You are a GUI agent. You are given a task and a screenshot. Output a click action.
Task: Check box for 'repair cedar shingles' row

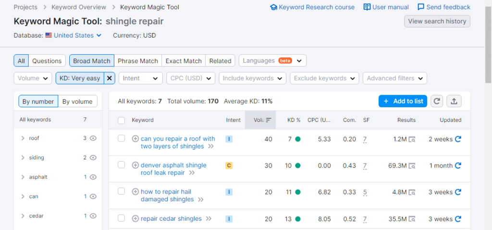tap(122, 218)
